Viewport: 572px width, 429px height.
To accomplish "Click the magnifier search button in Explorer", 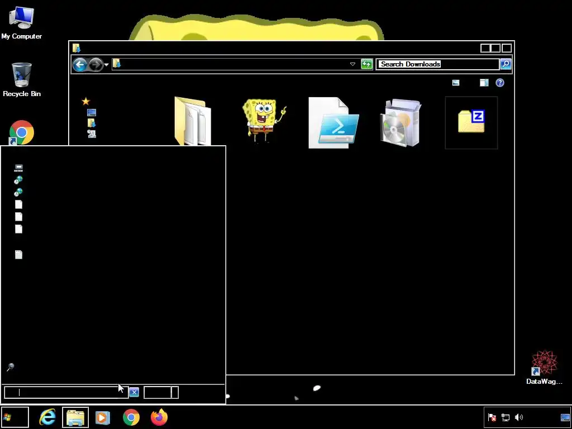I will [505, 64].
